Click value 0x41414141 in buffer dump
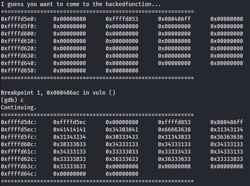The image size is (250, 186). click(x=70, y=129)
